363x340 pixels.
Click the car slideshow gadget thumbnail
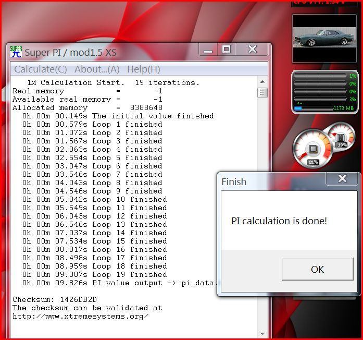coord(324,38)
